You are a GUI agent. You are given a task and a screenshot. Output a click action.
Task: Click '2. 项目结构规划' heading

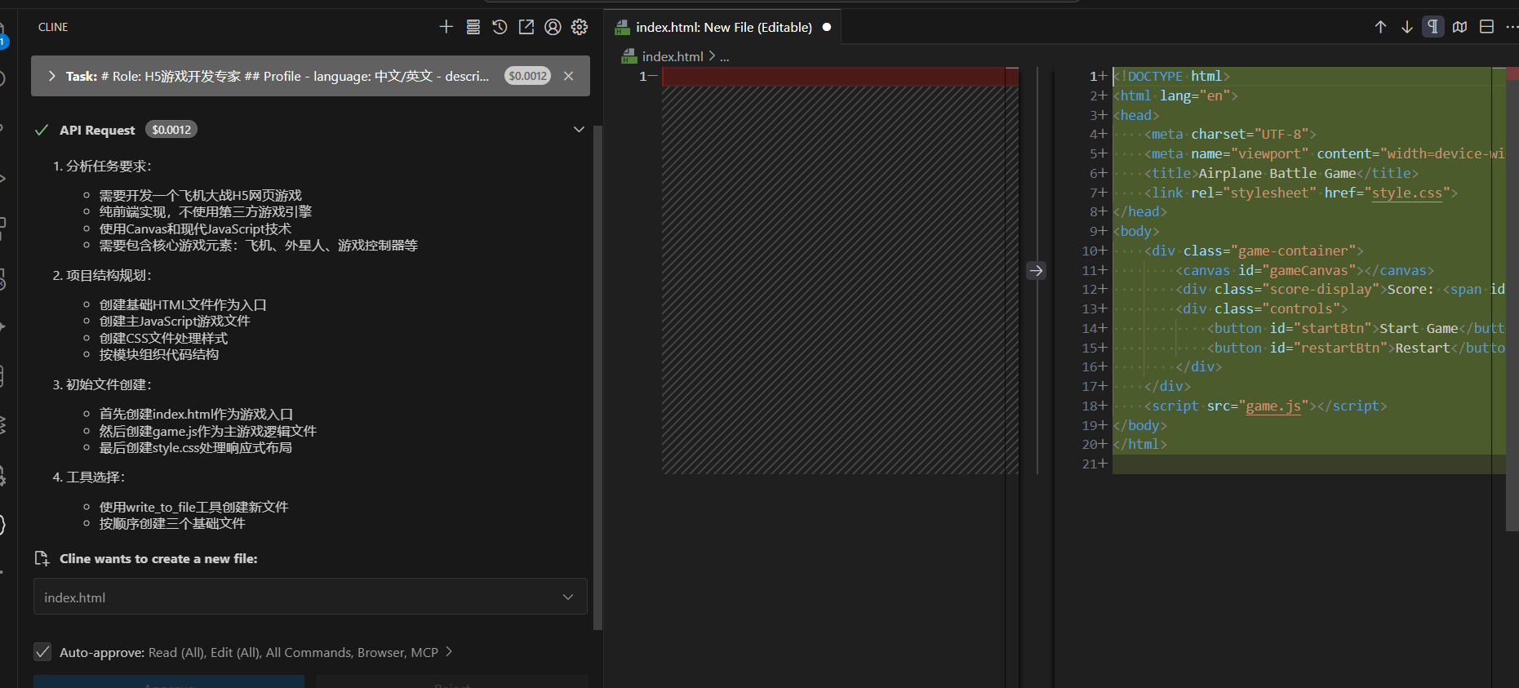[102, 275]
